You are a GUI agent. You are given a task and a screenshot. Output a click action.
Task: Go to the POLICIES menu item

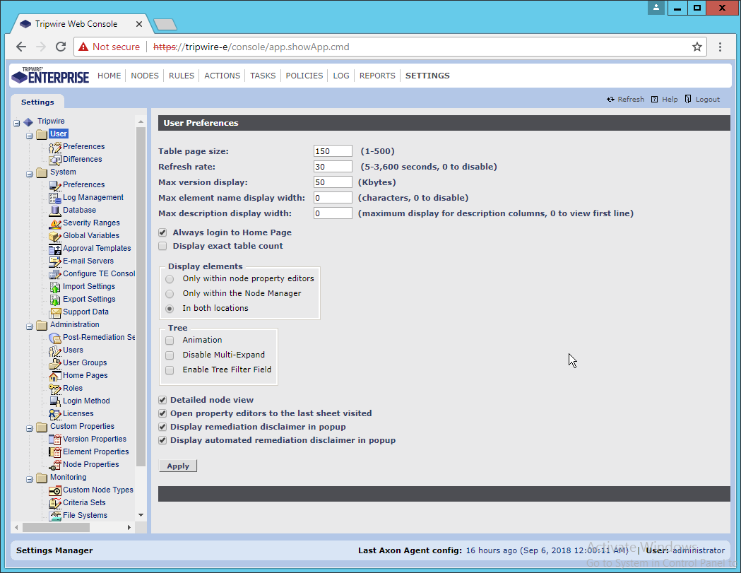point(304,76)
